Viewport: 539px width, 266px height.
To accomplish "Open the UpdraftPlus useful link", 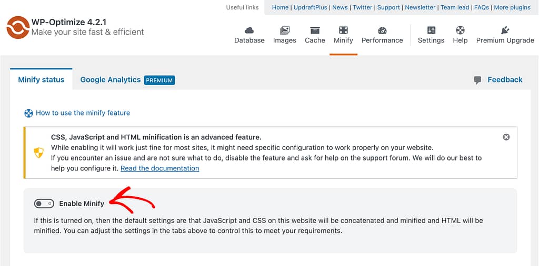I will [311, 7].
